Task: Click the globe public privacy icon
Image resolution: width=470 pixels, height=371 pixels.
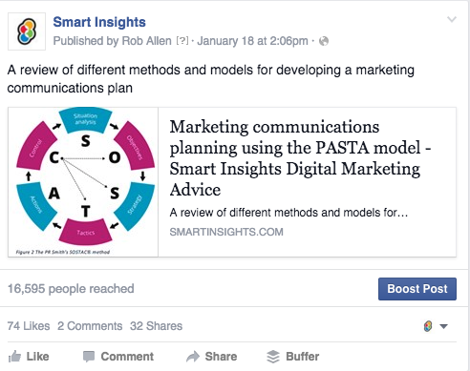Action: 324,41
